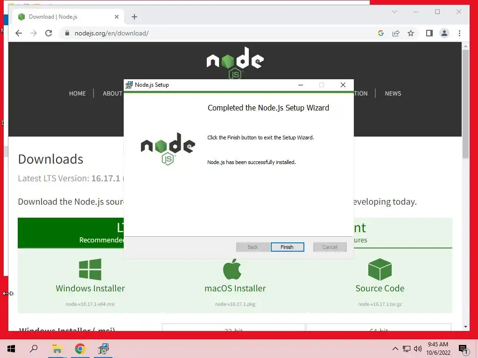478x358 pixels.
Task: Click the Latest LTS Version text
Action: pos(70,179)
